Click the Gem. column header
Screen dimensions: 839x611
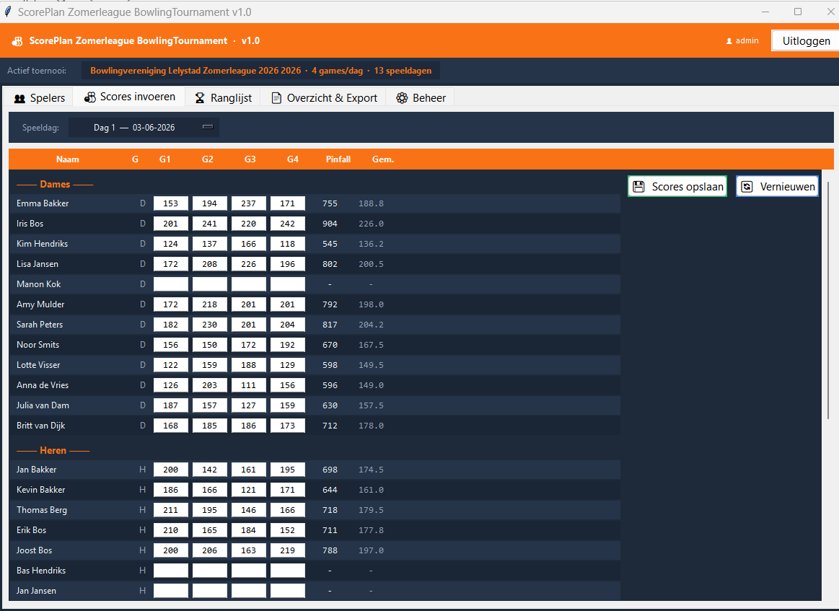(x=383, y=159)
